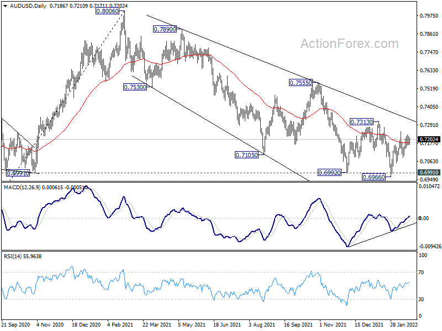Click the 1 Nov 2021 date marker
The image size is (442, 331).
tap(333, 324)
